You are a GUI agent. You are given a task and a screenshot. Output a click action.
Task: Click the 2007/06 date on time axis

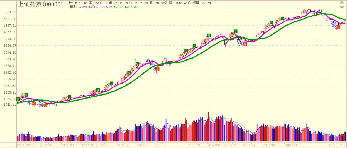coord(230,145)
